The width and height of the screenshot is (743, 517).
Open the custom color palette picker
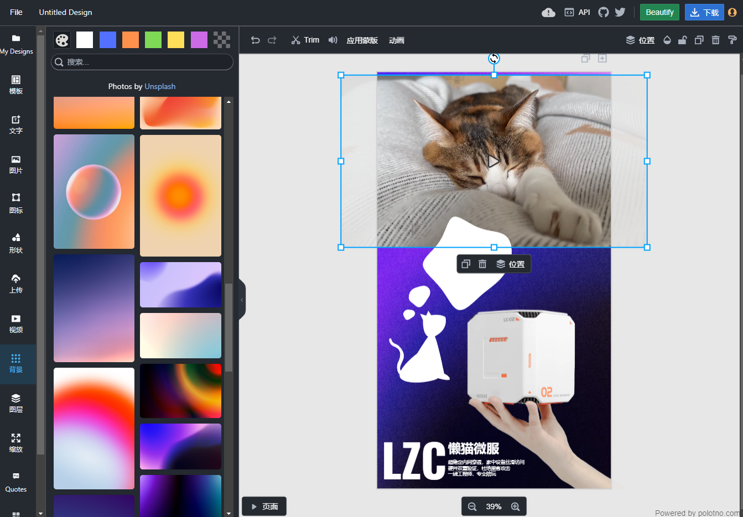62,40
